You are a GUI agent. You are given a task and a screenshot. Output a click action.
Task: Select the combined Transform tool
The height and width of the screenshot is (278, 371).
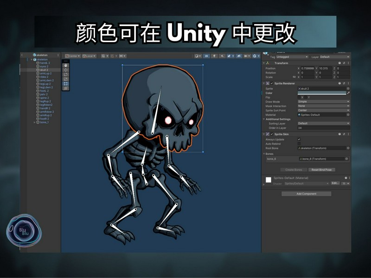click(x=66, y=88)
